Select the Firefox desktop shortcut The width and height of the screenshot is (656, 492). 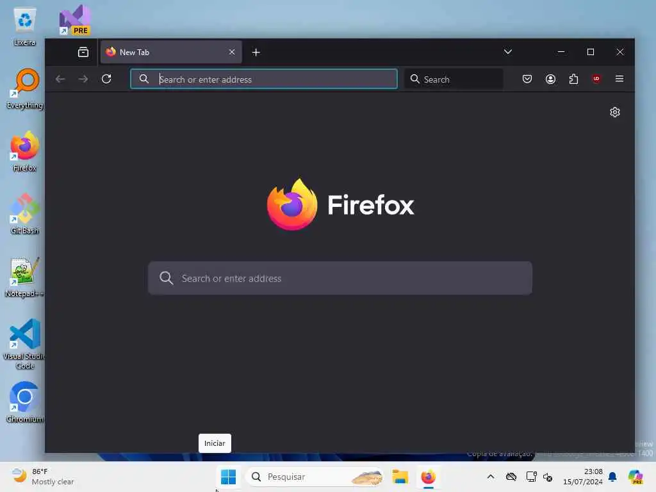pyautogui.click(x=24, y=151)
